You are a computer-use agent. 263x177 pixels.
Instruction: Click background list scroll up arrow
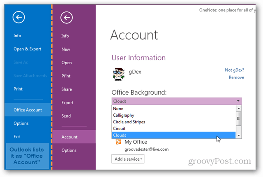coord(239,109)
